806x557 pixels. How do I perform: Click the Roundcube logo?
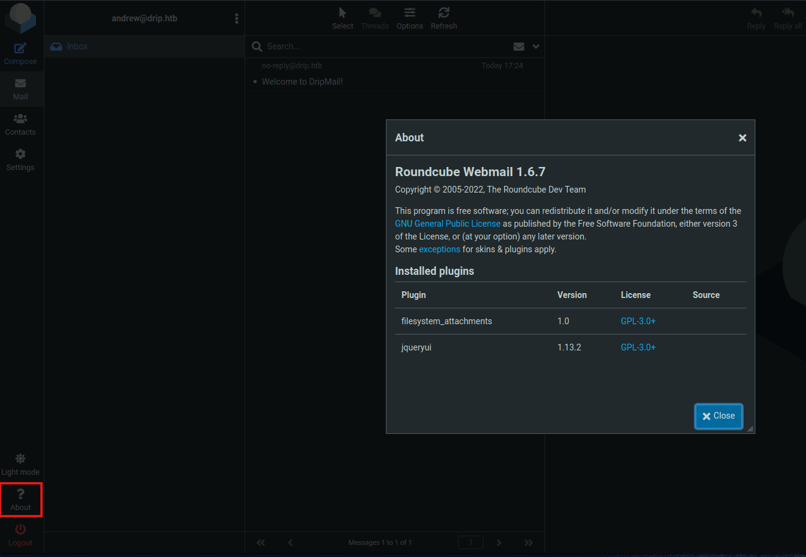point(20,18)
